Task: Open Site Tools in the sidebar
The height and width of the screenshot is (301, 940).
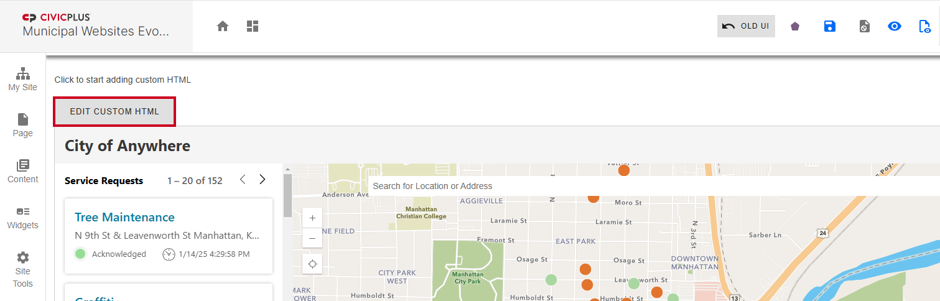Action: click(x=22, y=270)
